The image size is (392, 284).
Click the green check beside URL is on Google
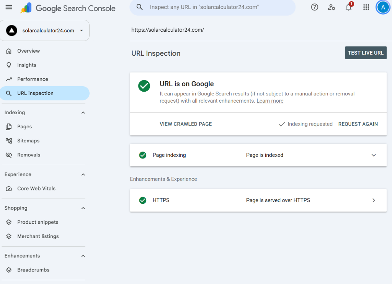click(144, 86)
